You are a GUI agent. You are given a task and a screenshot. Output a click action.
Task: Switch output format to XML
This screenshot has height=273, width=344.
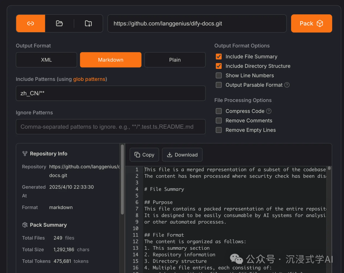point(46,60)
